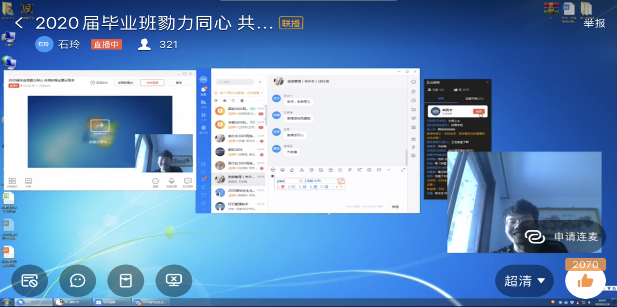Click the red packet gift icon
The height and width of the screenshot is (307, 617).
125,280
